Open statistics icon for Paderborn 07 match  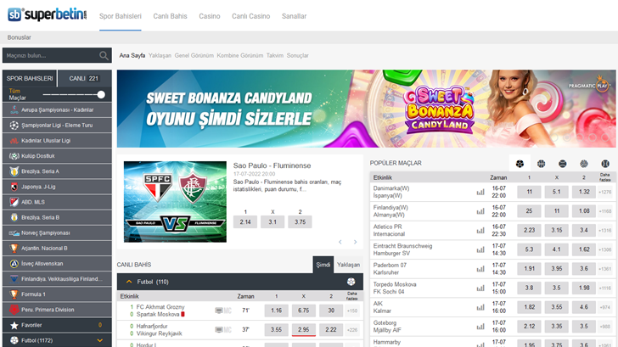tap(480, 269)
